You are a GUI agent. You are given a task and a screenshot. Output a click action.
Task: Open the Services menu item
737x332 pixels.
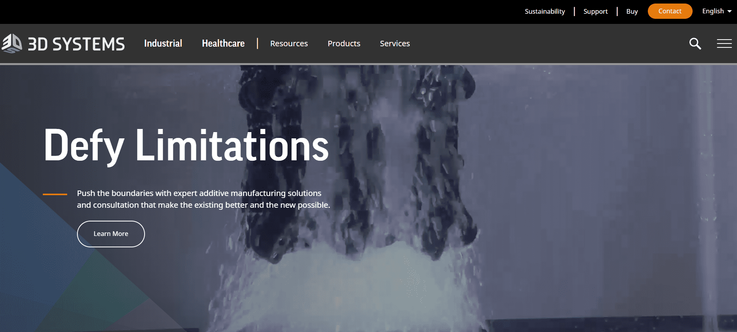395,44
